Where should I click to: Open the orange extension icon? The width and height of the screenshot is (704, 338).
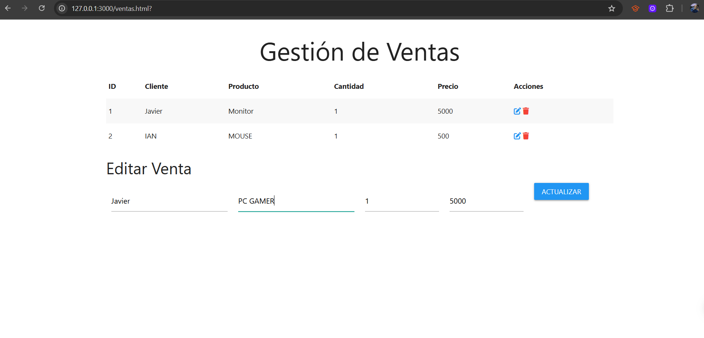pyautogui.click(x=635, y=8)
